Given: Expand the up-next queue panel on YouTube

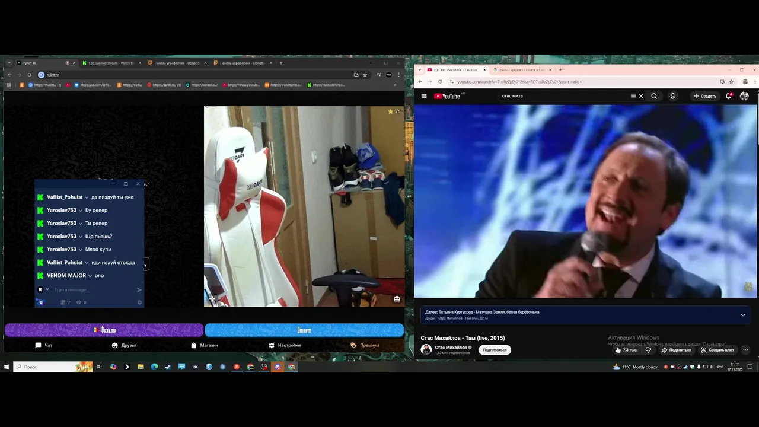Looking at the screenshot, I should pos(743,315).
